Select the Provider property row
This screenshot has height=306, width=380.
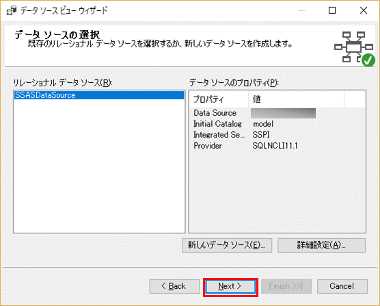pyautogui.click(x=277, y=146)
